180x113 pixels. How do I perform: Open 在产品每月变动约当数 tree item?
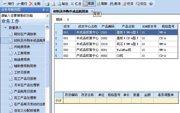point(30,104)
